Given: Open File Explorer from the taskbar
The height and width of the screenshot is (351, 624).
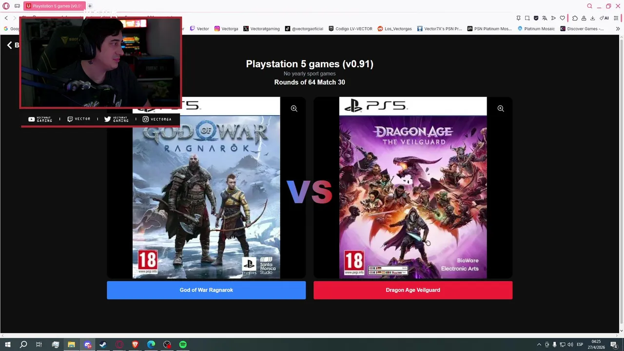Looking at the screenshot, I should 71,345.
